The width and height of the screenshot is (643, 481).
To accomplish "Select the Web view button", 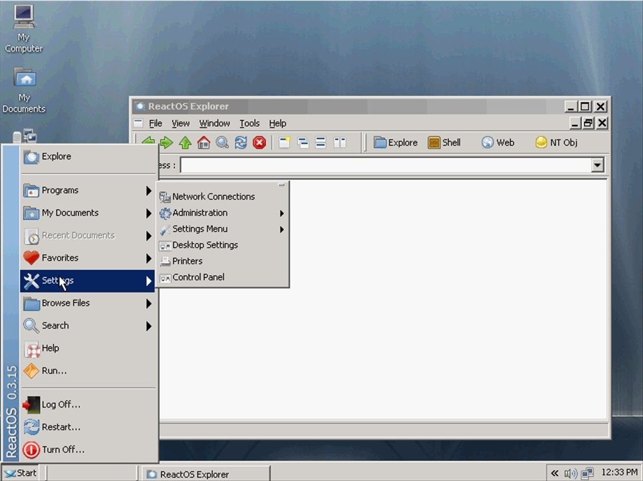I will (x=497, y=143).
